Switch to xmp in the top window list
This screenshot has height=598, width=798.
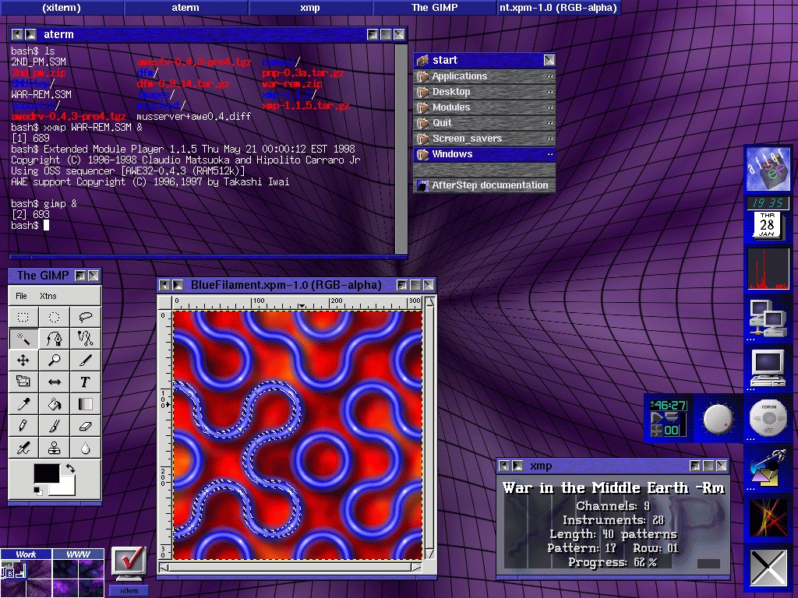point(310,8)
